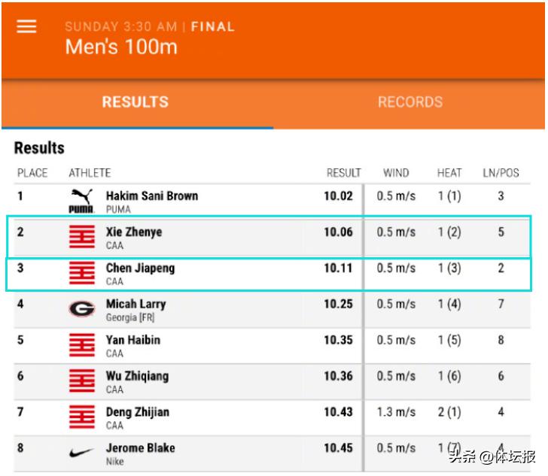Image resolution: width=548 pixels, height=476 pixels.
Task: Click the Men's 100m event title
Action: (x=121, y=47)
